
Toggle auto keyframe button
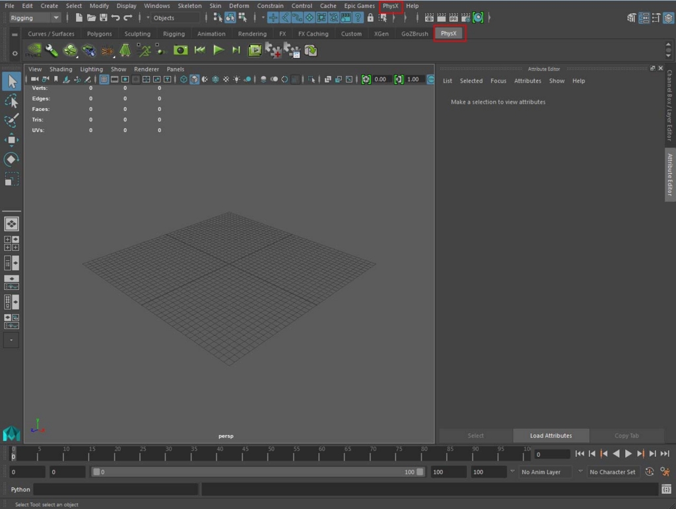[650, 472]
